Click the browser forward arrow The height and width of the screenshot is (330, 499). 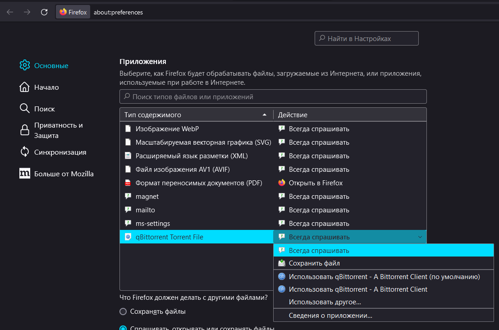coord(27,12)
